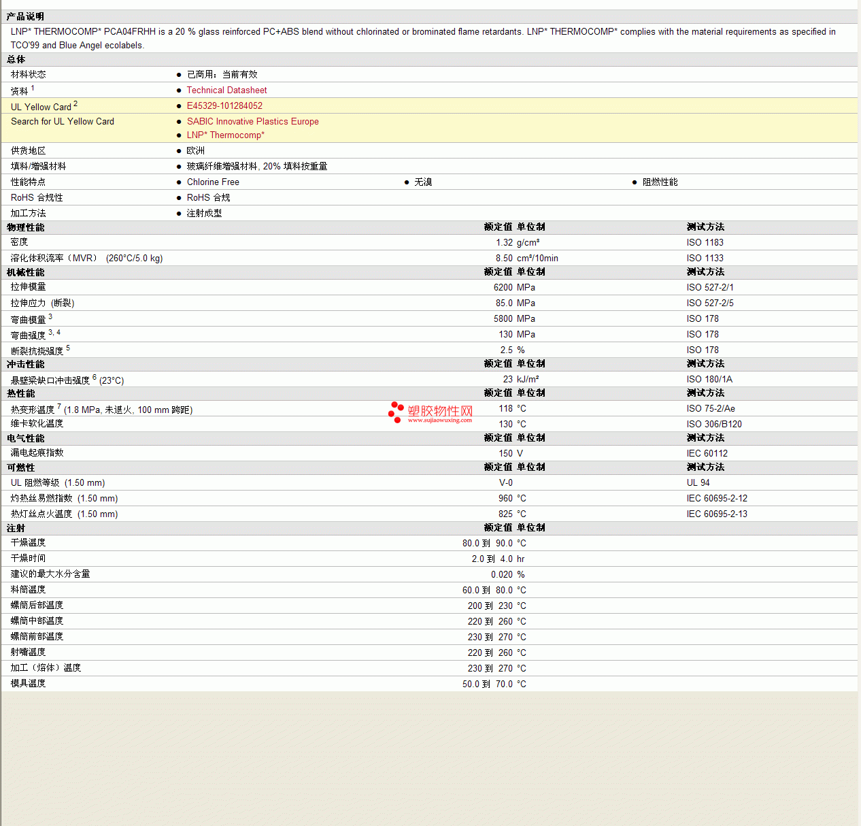Click the 射嘴温度 row label
Viewport: 861px width, 826px height.
(29, 652)
